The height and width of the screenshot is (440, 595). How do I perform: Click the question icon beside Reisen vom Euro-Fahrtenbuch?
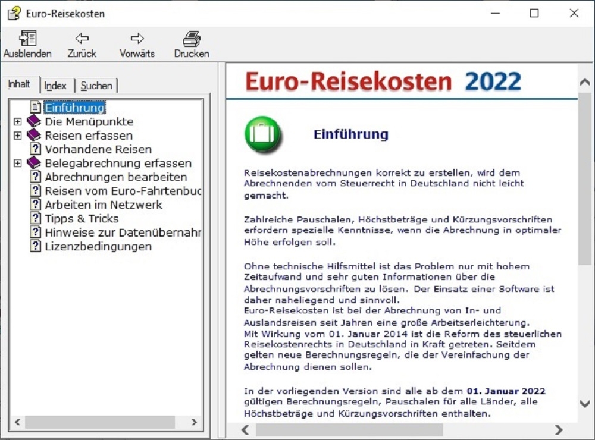35,191
